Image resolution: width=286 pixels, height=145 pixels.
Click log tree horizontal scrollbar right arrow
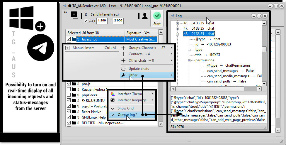click(x=259, y=89)
